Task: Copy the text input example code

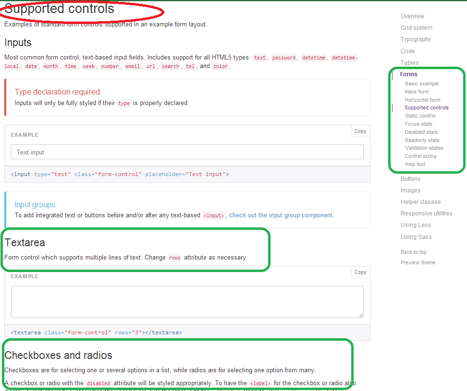Action: (x=360, y=130)
